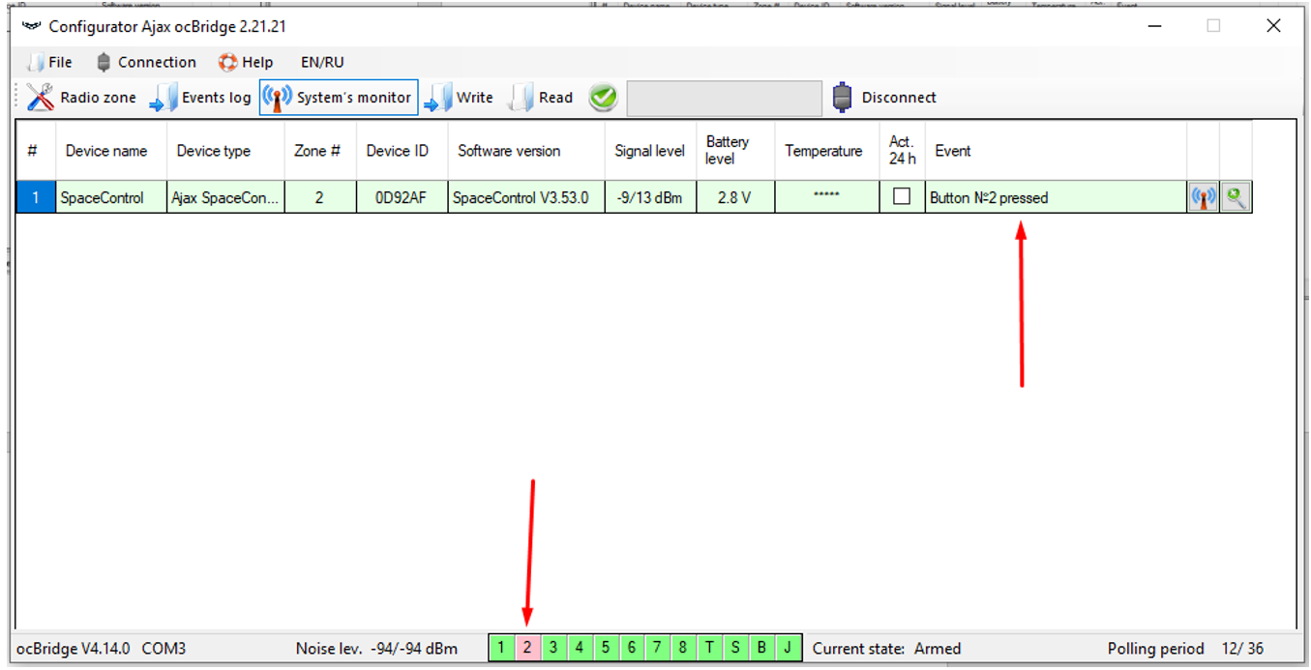Select the System's monitor view
This screenshot has height=670, width=1311.
click(x=339, y=98)
